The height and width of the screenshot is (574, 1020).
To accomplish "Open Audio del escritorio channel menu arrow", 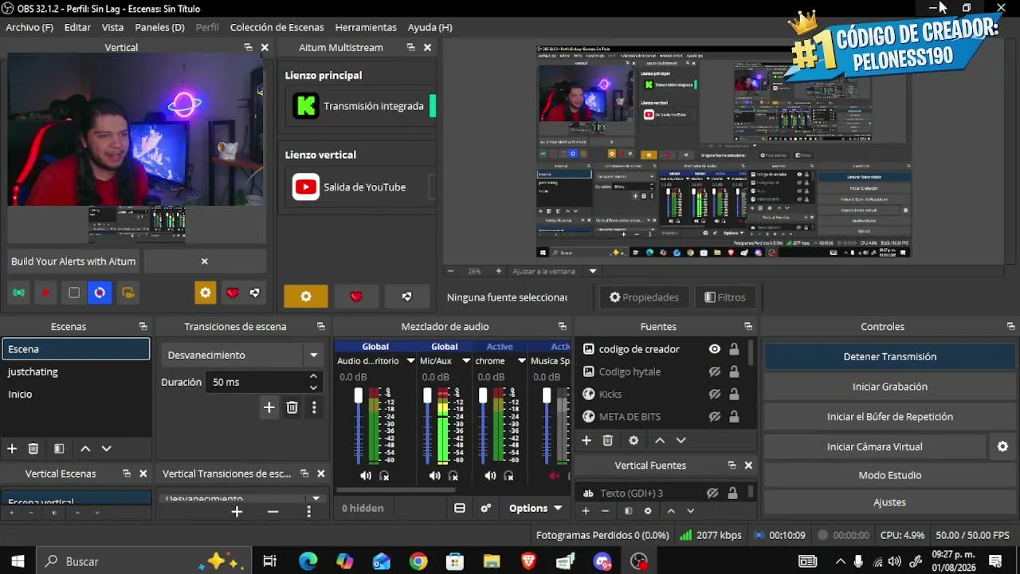I will tap(410, 361).
